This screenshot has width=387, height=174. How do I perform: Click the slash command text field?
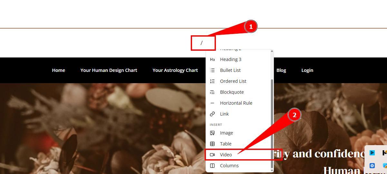(203, 43)
